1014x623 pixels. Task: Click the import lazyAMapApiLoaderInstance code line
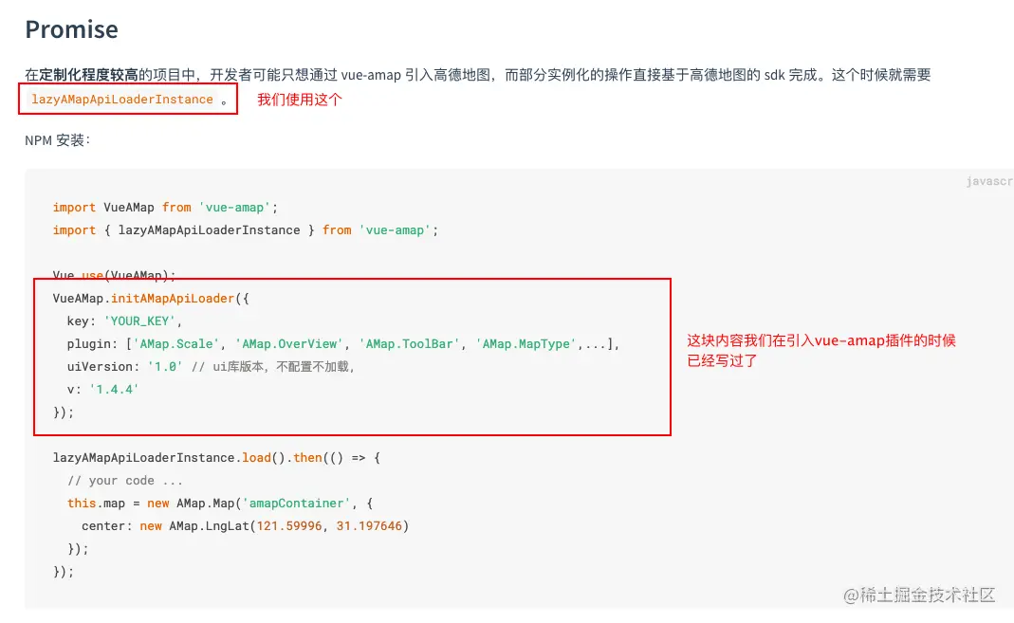point(246,230)
